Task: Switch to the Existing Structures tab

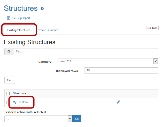Action: click(19, 30)
